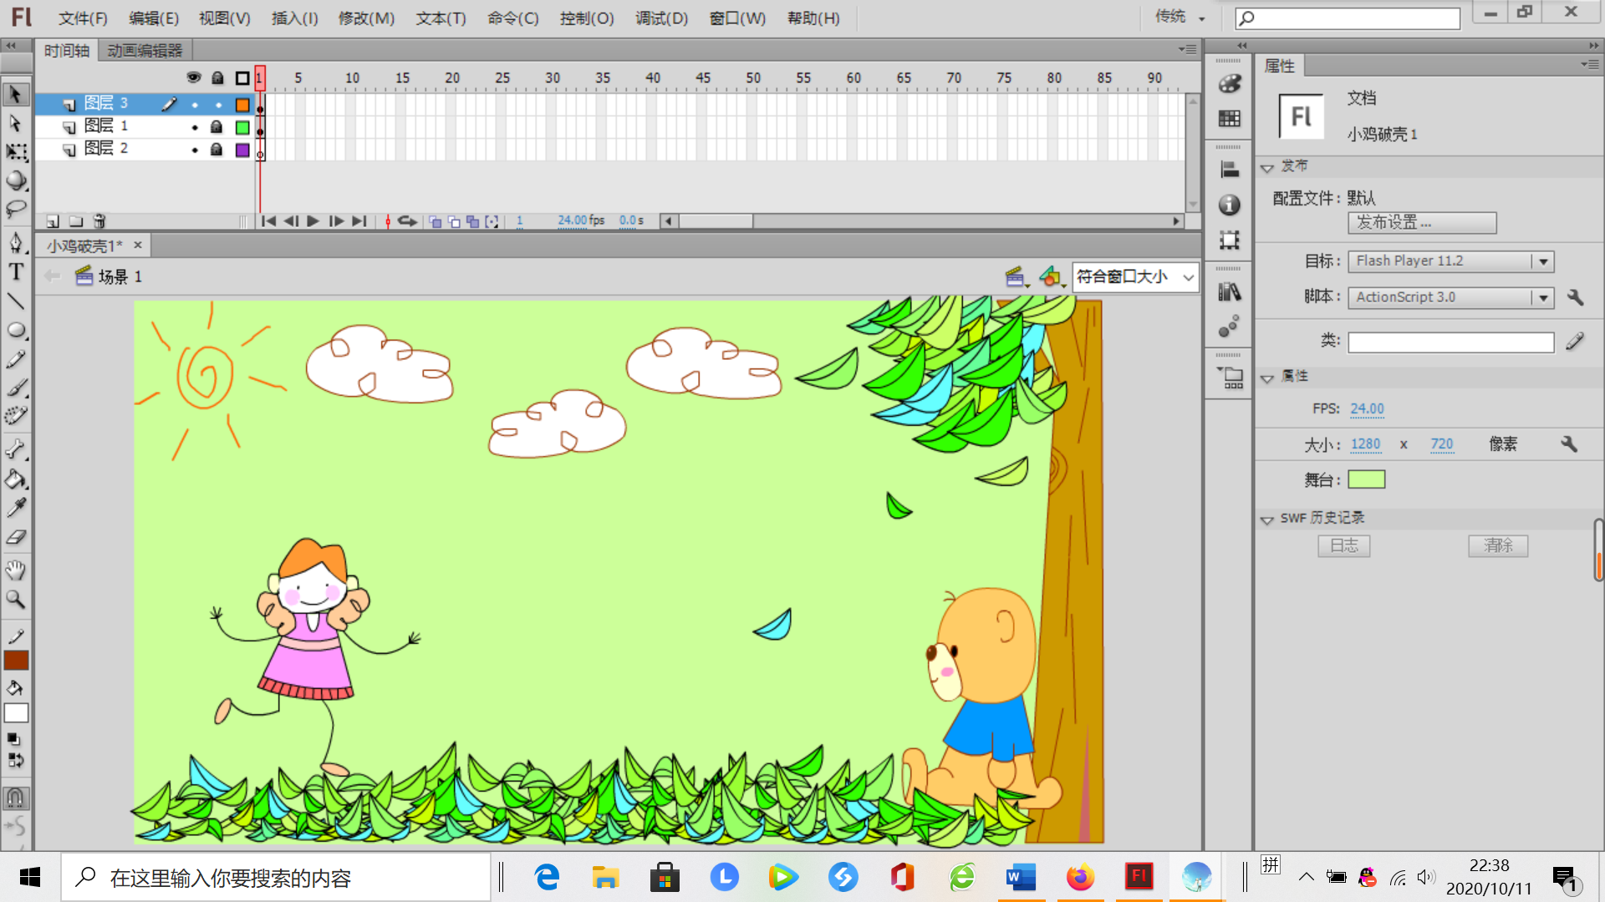Select the 3D Rotation tool
1605x902 pixels.
(x=15, y=180)
